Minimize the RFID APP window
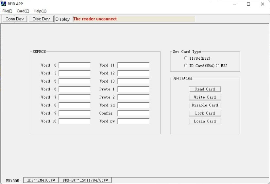270x184 pixels. pyautogui.click(x=234, y=4)
